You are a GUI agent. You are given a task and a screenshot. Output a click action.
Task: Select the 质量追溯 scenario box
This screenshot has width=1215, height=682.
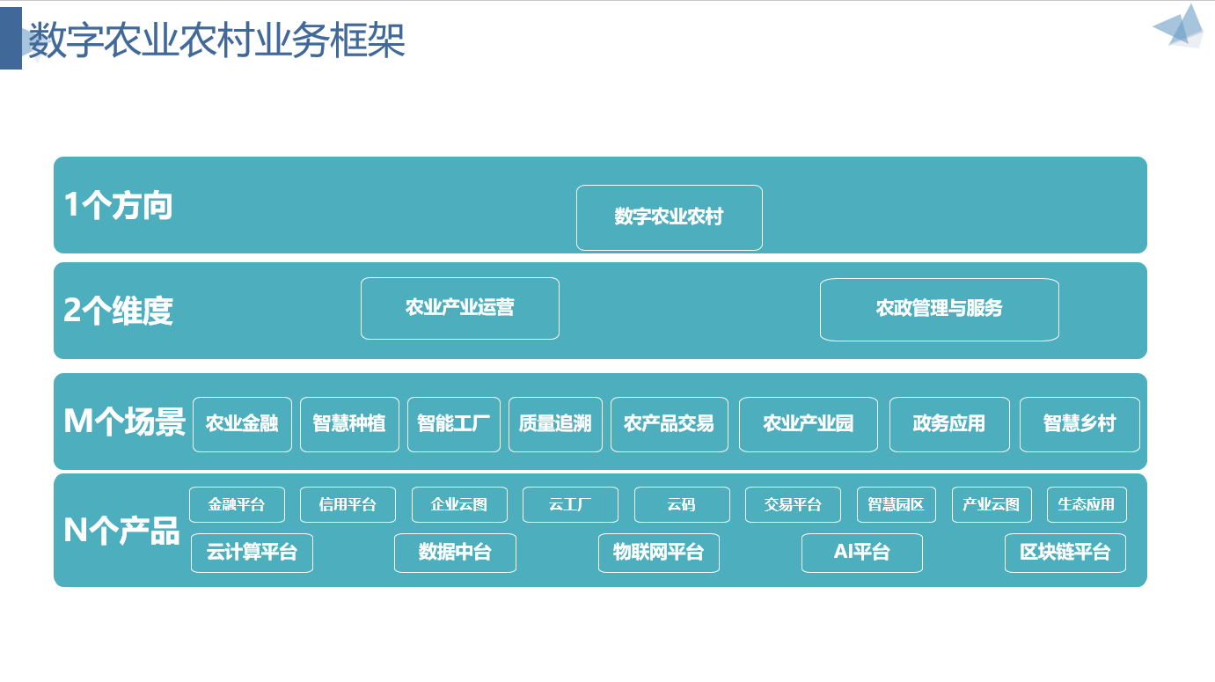pyautogui.click(x=555, y=424)
